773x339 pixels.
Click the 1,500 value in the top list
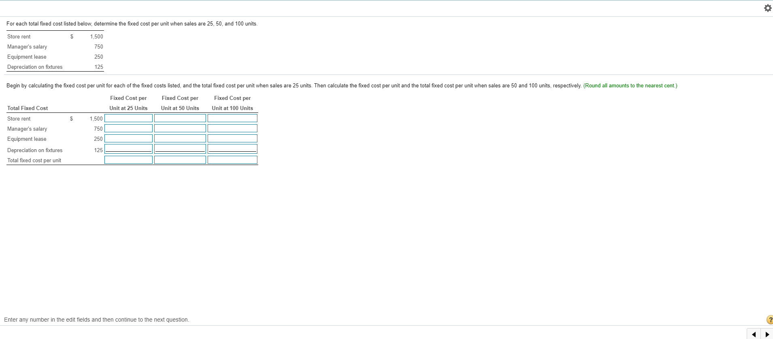pyautogui.click(x=97, y=37)
